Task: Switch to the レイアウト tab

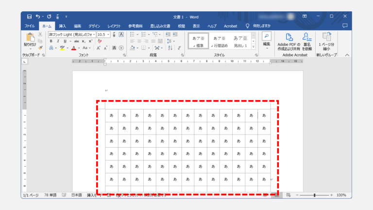Action: point(114,26)
